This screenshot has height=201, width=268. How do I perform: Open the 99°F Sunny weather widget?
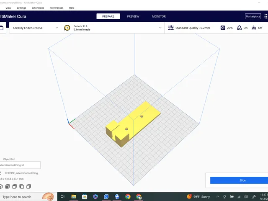(198, 197)
